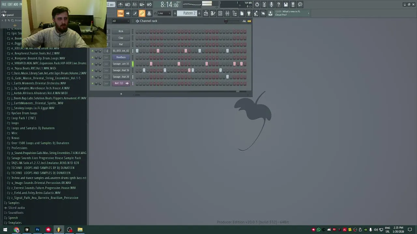This screenshot has width=417, height=234.
Task: Open the help question mark icon
Action: [x=279, y=5]
